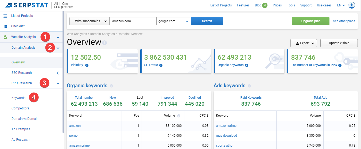This screenshot has height=149, width=361.
Task: Click the Blog link in top navigation
Action: [258, 5]
